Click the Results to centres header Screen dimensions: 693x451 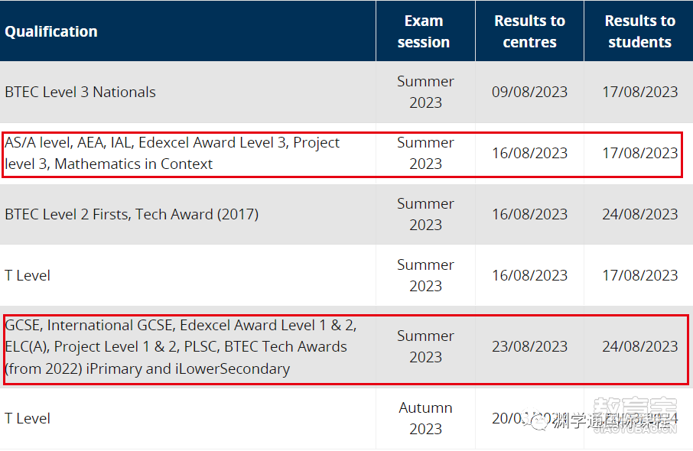(x=529, y=31)
